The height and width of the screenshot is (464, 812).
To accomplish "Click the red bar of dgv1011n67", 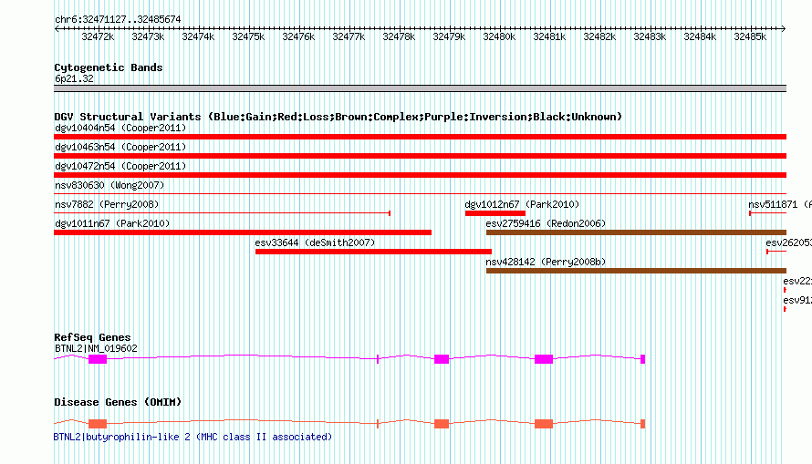I will click(243, 232).
